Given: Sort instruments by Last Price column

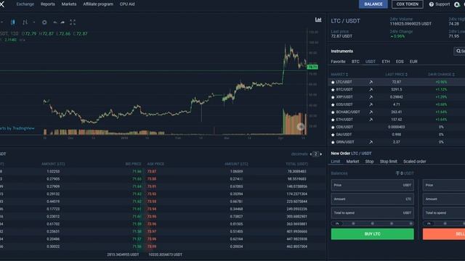Looking at the screenshot, I should tap(397, 75).
